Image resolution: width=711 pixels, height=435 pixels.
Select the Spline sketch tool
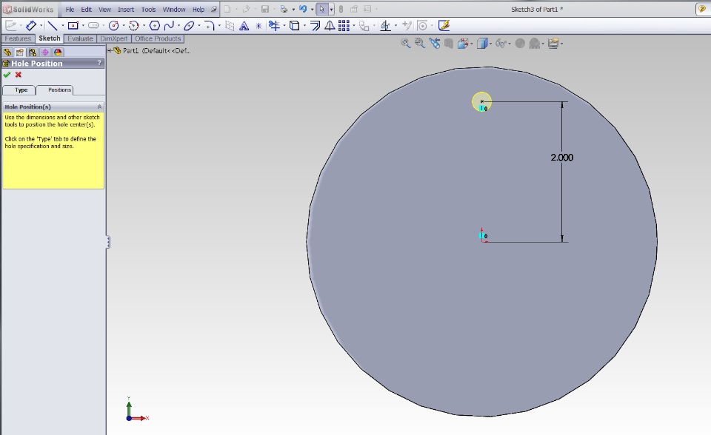coord(169,26)
